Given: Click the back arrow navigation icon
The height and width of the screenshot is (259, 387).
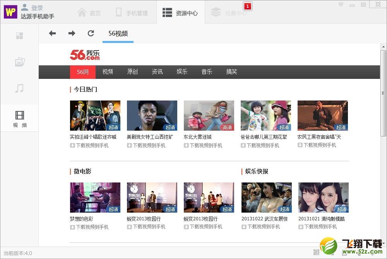Looking at the screenshot, I should (x=52, y=33).
